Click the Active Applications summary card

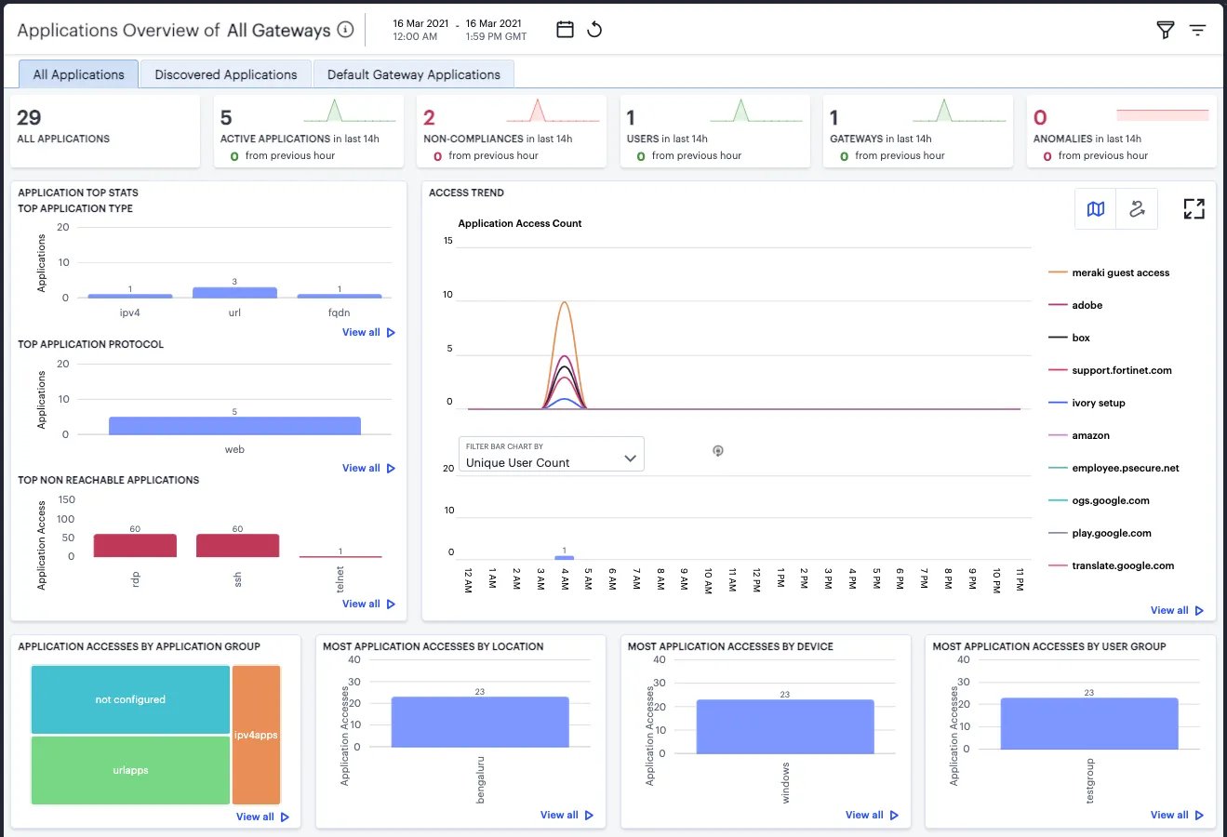click(x=309, y=131)
